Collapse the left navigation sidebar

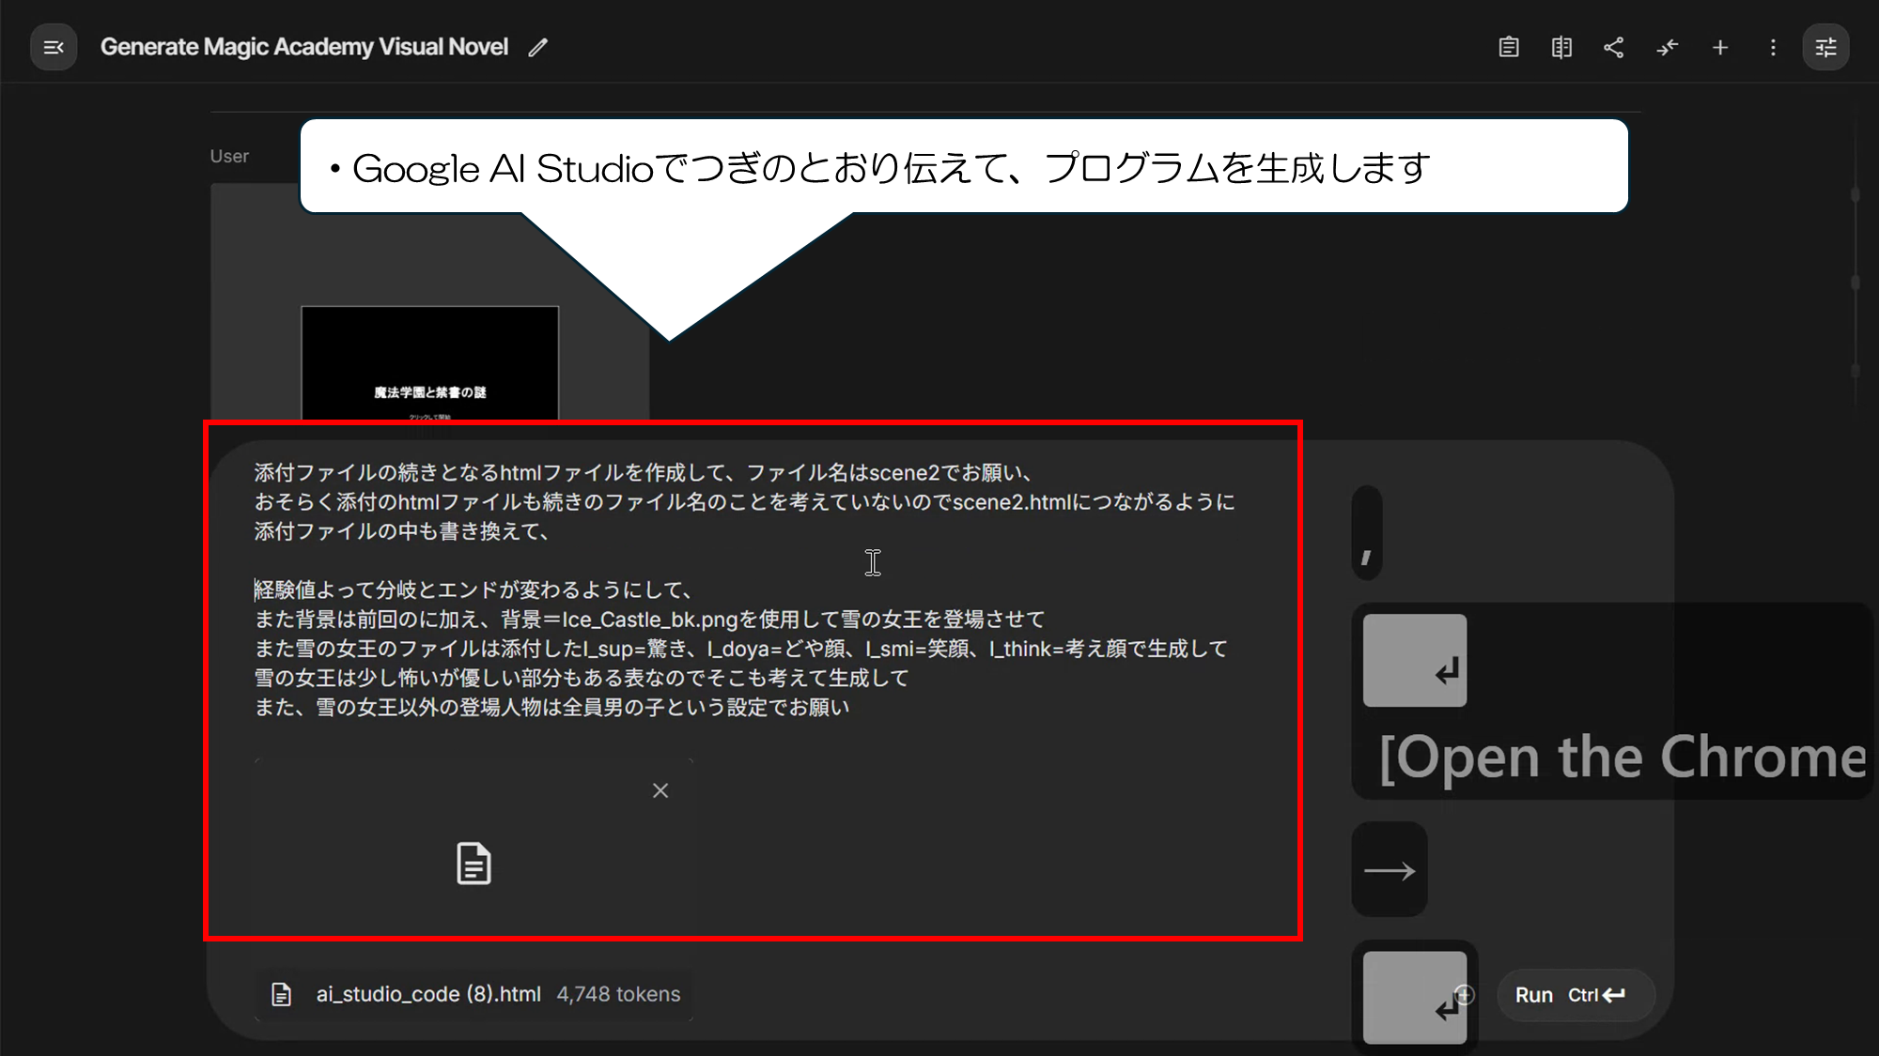[x=54, y=47]
